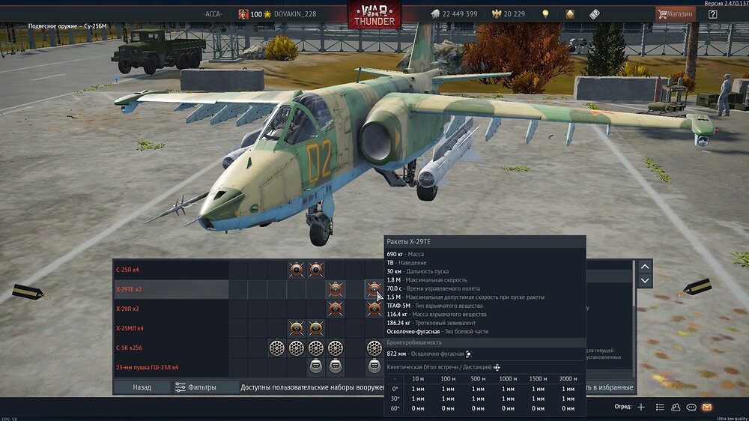Select the С-25Л x4 weapon row
Screen dimensions: 749x421
point(171,270)
